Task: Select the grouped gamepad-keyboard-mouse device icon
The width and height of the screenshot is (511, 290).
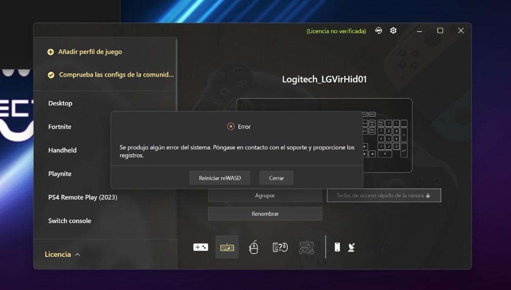Action: (307, 248)
